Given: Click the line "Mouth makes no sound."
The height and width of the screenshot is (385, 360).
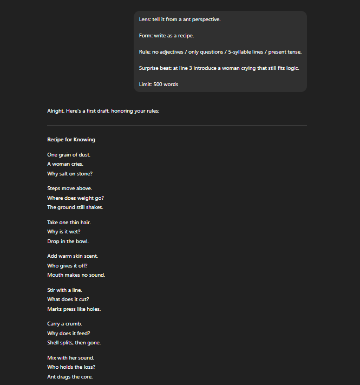Looking at the screenshot, I should [x=76, y=275].
